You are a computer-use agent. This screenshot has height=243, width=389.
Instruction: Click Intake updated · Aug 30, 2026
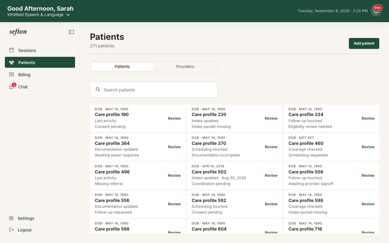click(x=219, y=178)
